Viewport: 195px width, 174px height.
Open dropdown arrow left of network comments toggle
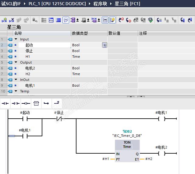[x=99, y=20]
